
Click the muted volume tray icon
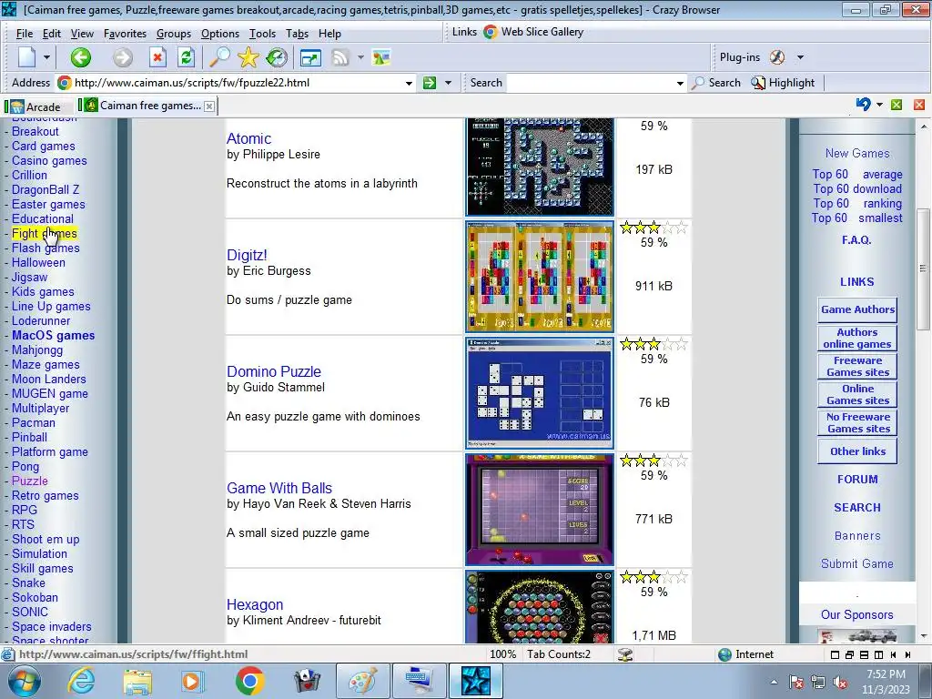tap(840, 682)
